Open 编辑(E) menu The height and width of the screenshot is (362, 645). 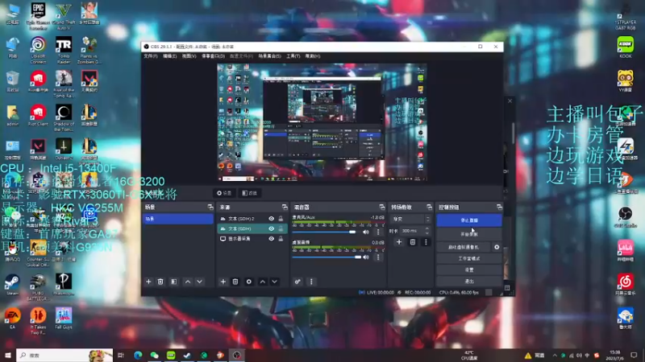pos(169,56)
